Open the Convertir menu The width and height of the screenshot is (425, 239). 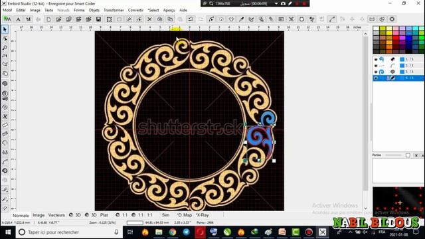(x=135, y=10)
